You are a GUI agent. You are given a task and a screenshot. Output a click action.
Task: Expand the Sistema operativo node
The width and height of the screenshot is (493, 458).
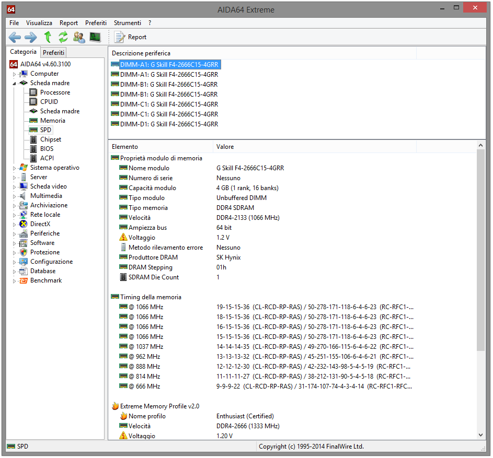pos(14,168)
